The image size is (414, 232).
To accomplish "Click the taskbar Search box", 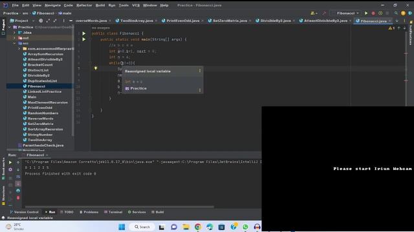I will point(142,227).
